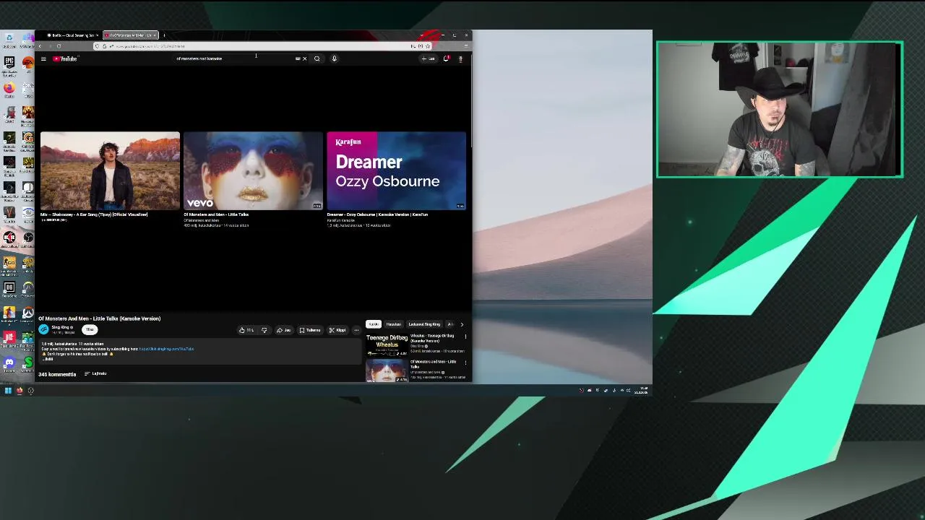Open the YouTube notifications bell
Viewport: 925px width, 520px height.
(446, 58)
